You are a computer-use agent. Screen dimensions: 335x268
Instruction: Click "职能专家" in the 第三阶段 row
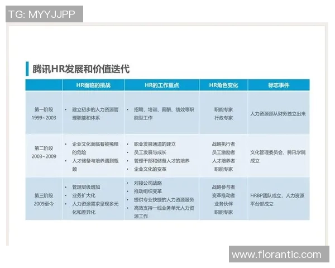[223, 212]
